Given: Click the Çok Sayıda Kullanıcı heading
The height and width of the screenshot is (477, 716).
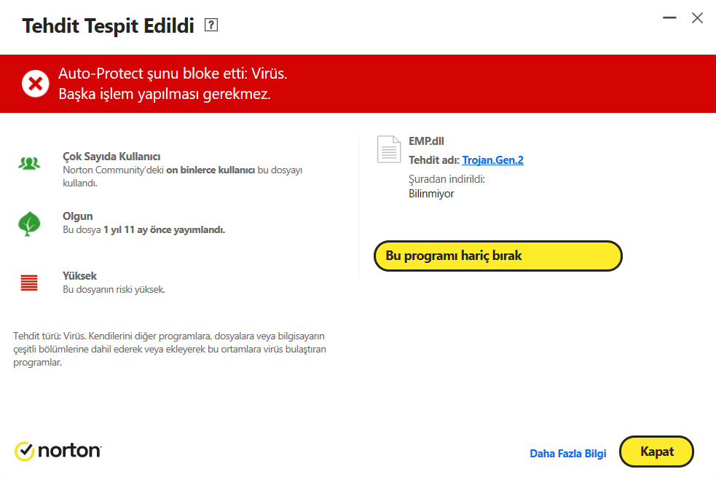Looking at the screenshot, I should coord(111,157).
